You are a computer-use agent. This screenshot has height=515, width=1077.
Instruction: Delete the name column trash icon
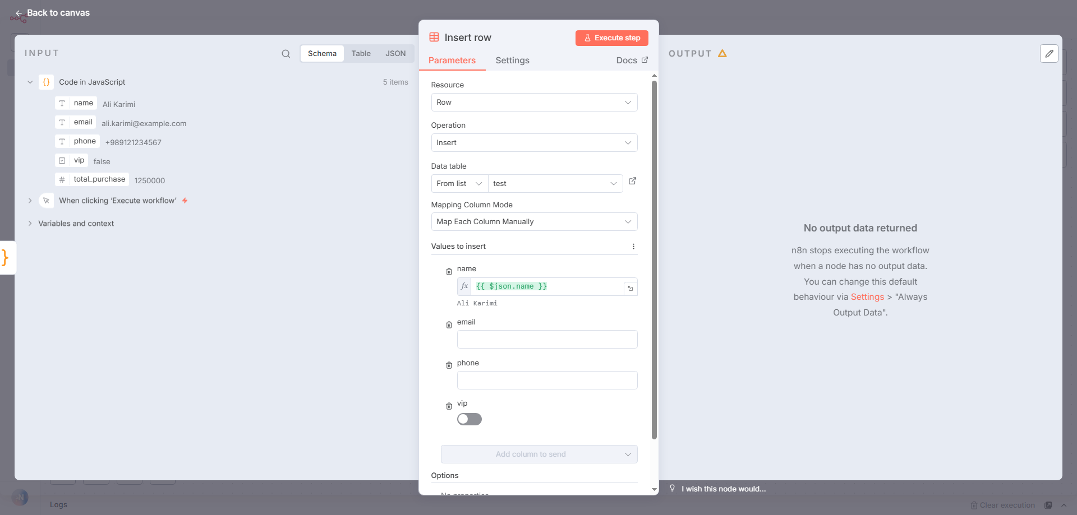pyautogui.click(x=449, y=272)
